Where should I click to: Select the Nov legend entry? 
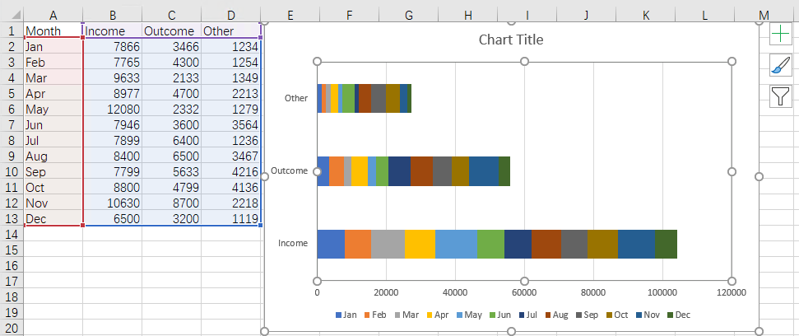pos(647,315)
